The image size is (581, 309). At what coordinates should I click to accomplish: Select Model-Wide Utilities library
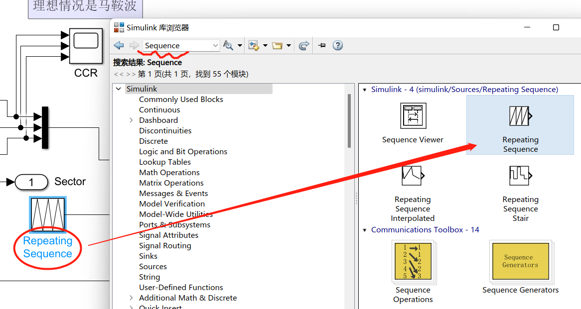pos(175,214)
